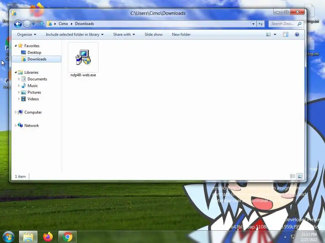Select Computer in navigation pane

click(x=33, y=112)
